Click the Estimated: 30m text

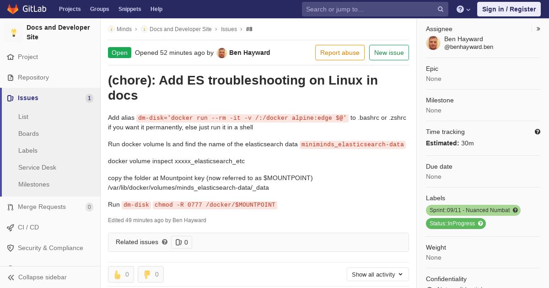click(450, 143)
